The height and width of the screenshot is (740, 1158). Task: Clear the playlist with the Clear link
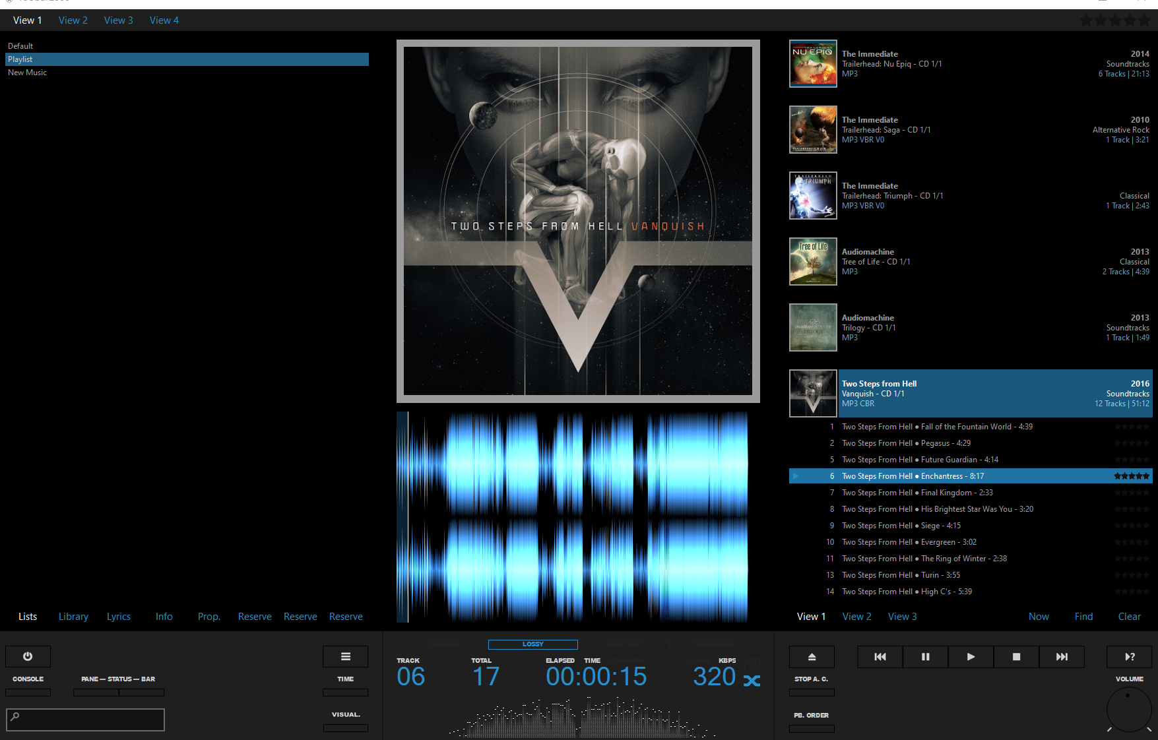1129,616
